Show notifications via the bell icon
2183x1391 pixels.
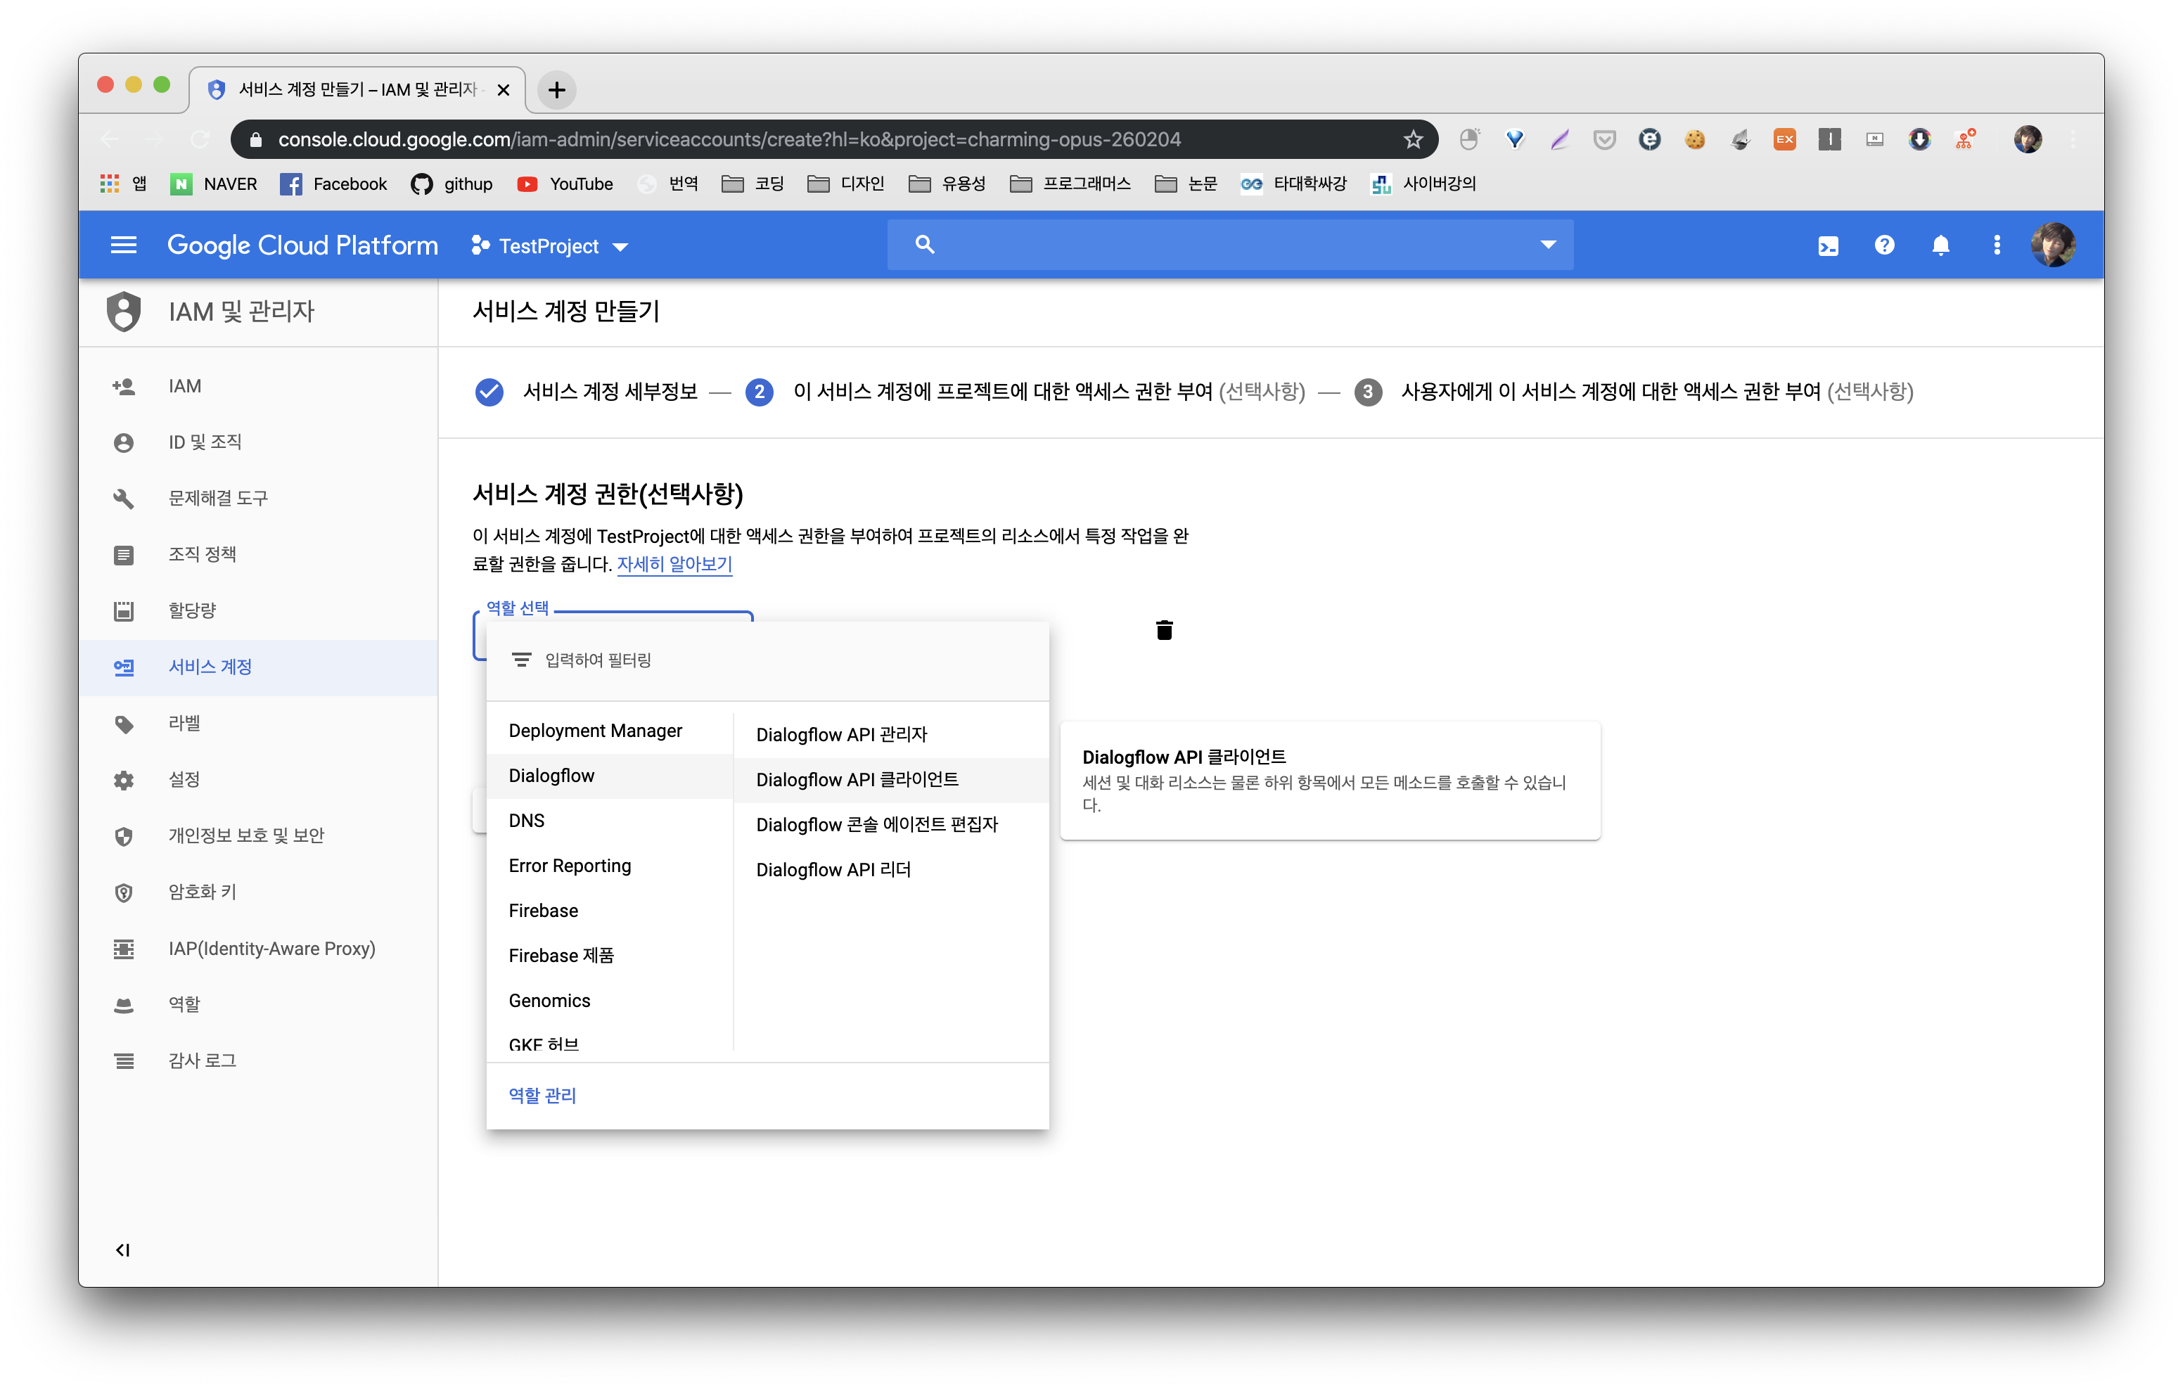1940,245
